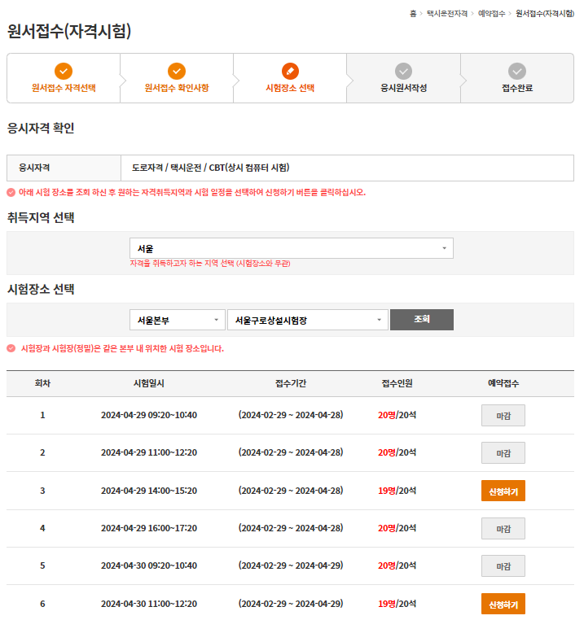
Task: Select the 시험장소 선택 step label
Action: [290, 88]
